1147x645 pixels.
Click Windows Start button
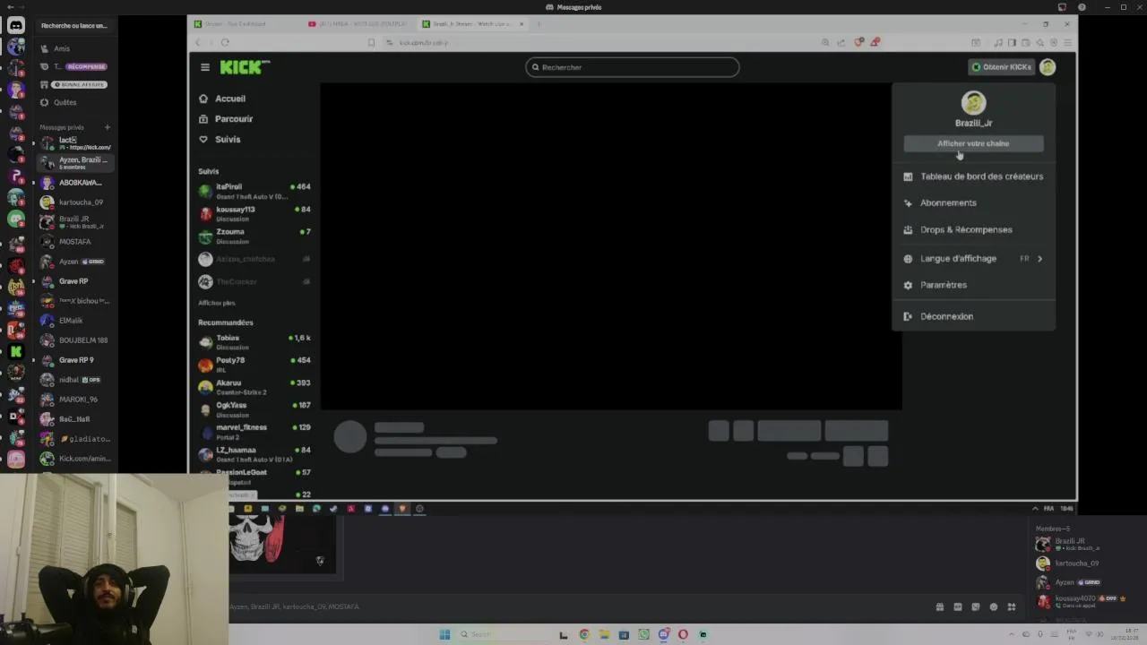pos(444,634)
